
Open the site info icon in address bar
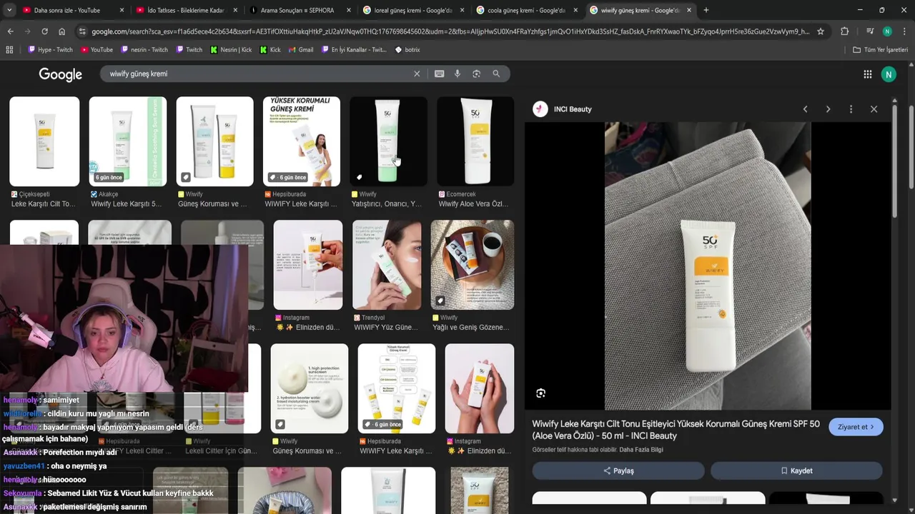(82, 31)
